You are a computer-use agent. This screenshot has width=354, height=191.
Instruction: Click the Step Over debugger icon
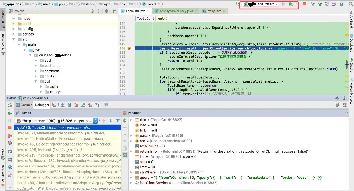63,105
